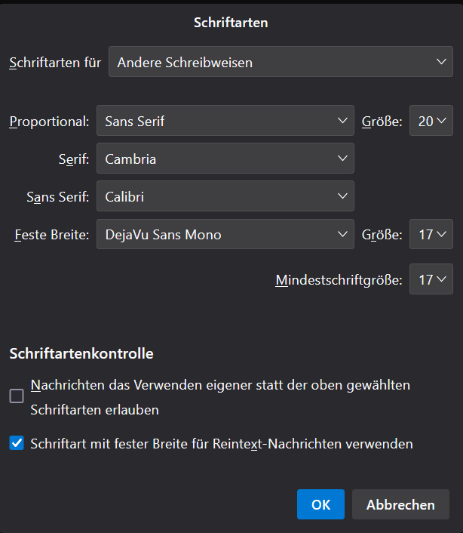Open the Proportional font size 20 dropdown

431,121
